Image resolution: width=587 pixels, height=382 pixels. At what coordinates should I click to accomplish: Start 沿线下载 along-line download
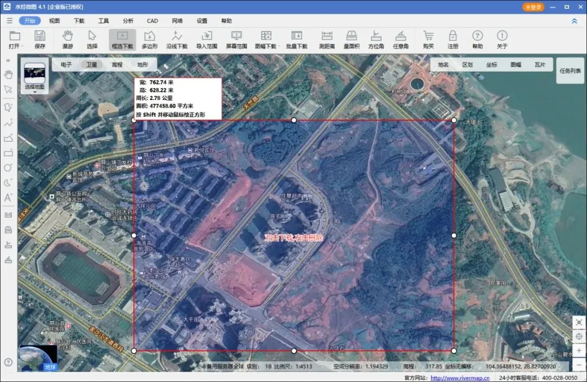tap(177, 40)
